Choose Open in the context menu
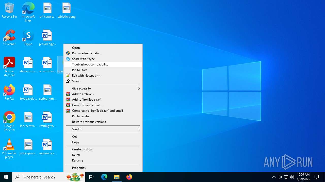325x182 pixels. click(103, 48)
